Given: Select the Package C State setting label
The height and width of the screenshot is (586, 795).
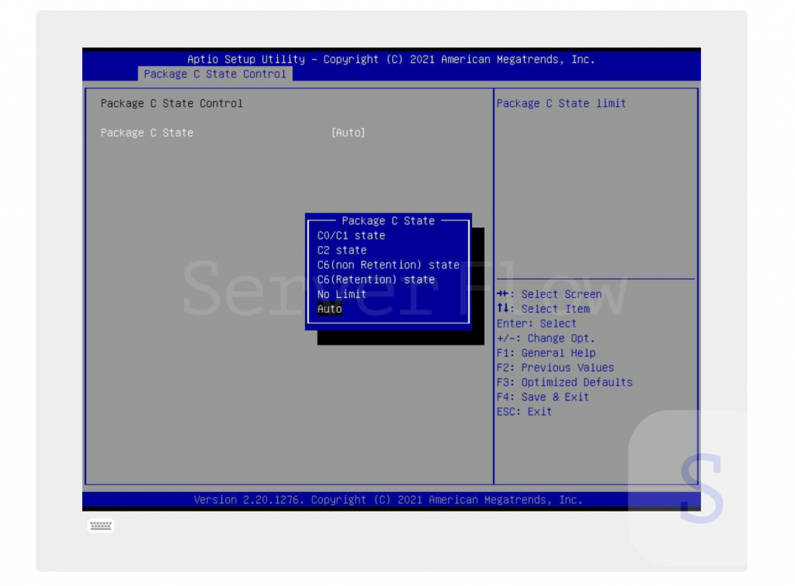Looking at the screenshot, I should [x=147, y=133].
